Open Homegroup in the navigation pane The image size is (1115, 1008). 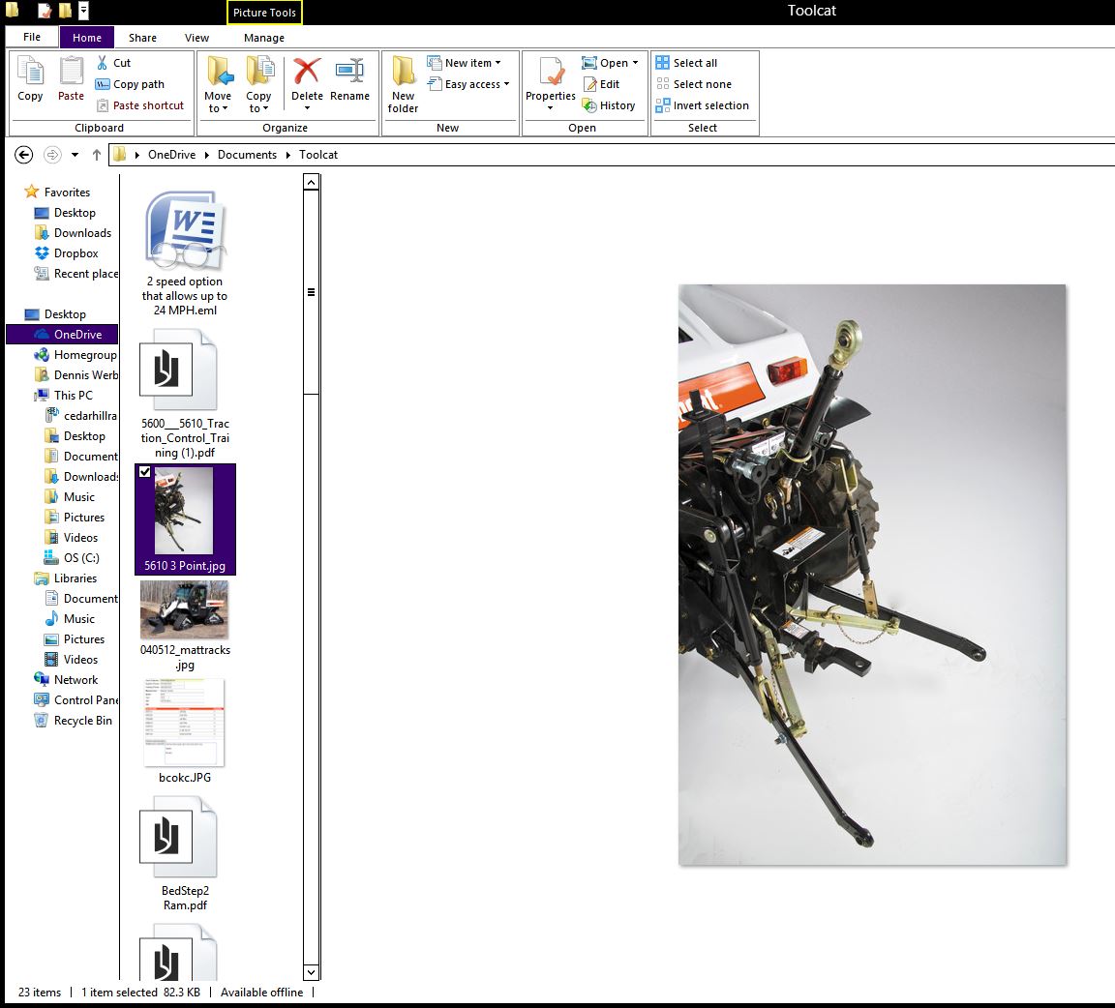click(75, 355)
